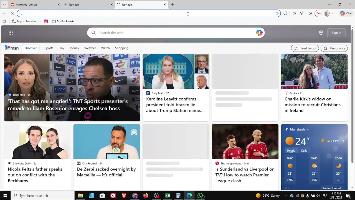Image resolution: width=355 pixels, height=200 pixels.
Task: Click the msn logo
Action: tap(12, 48)
